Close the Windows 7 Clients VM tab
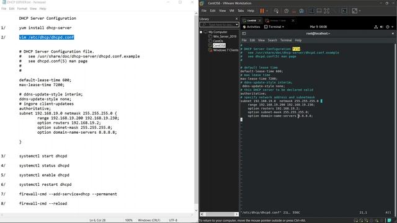Screen dimensions: 397x223 click(x=293, y=20)
